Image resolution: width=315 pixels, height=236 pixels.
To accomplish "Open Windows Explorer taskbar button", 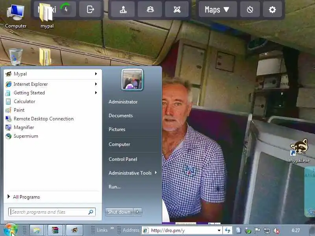I will coord(37,230).
